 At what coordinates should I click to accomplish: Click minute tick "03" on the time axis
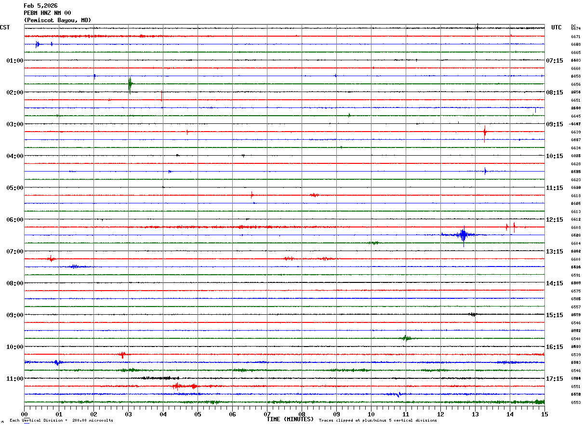pyautogui.click(x=128, y=414)
